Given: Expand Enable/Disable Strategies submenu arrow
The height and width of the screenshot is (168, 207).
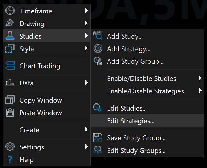Looking at the screenshot, I should point(200,91).
